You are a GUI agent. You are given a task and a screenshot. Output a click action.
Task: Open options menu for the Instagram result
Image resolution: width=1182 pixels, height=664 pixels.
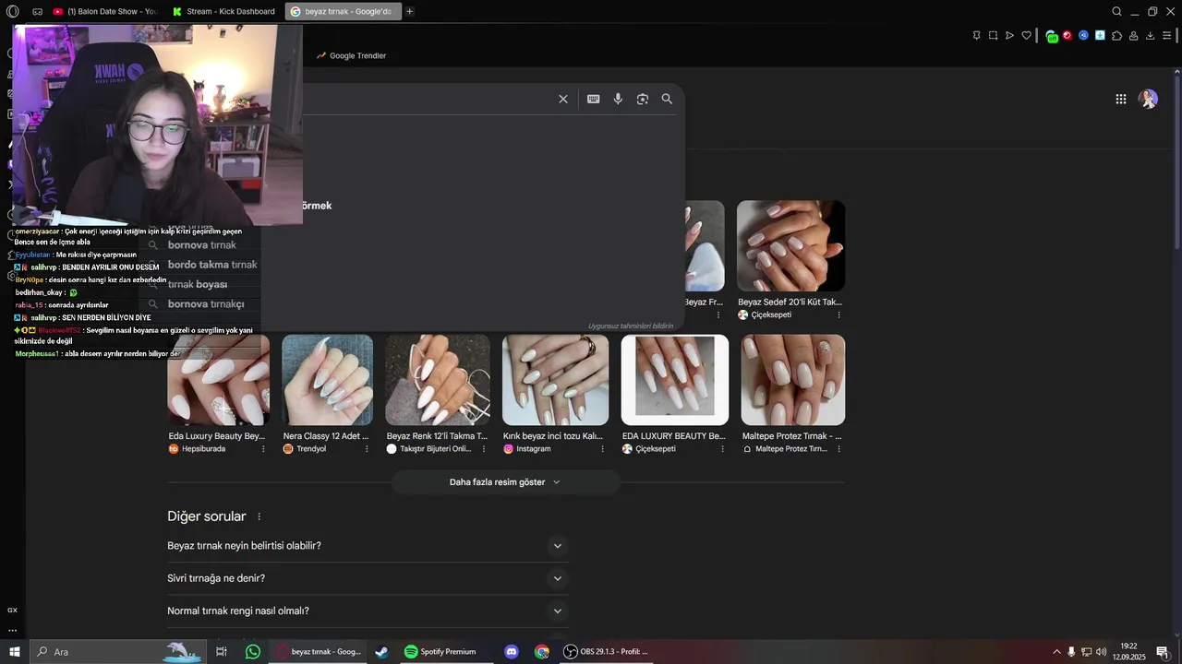point(603,449)
